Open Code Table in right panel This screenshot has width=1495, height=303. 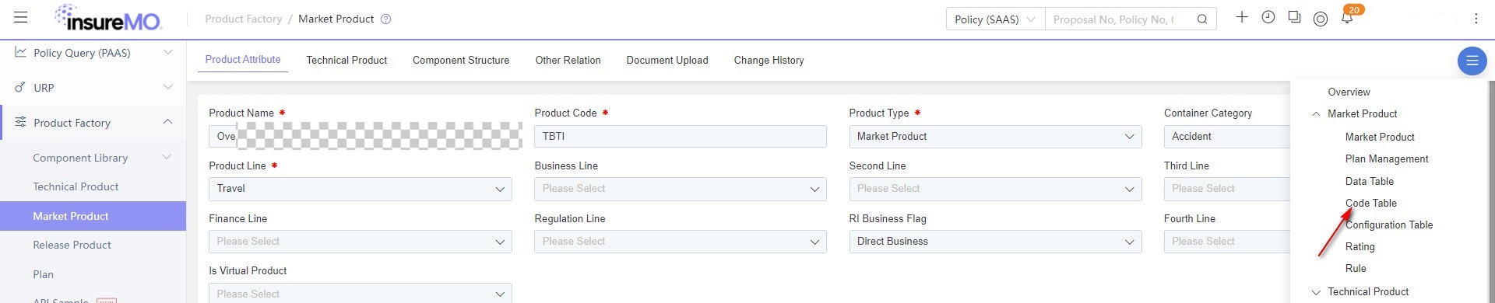(x=1371, y=203)
